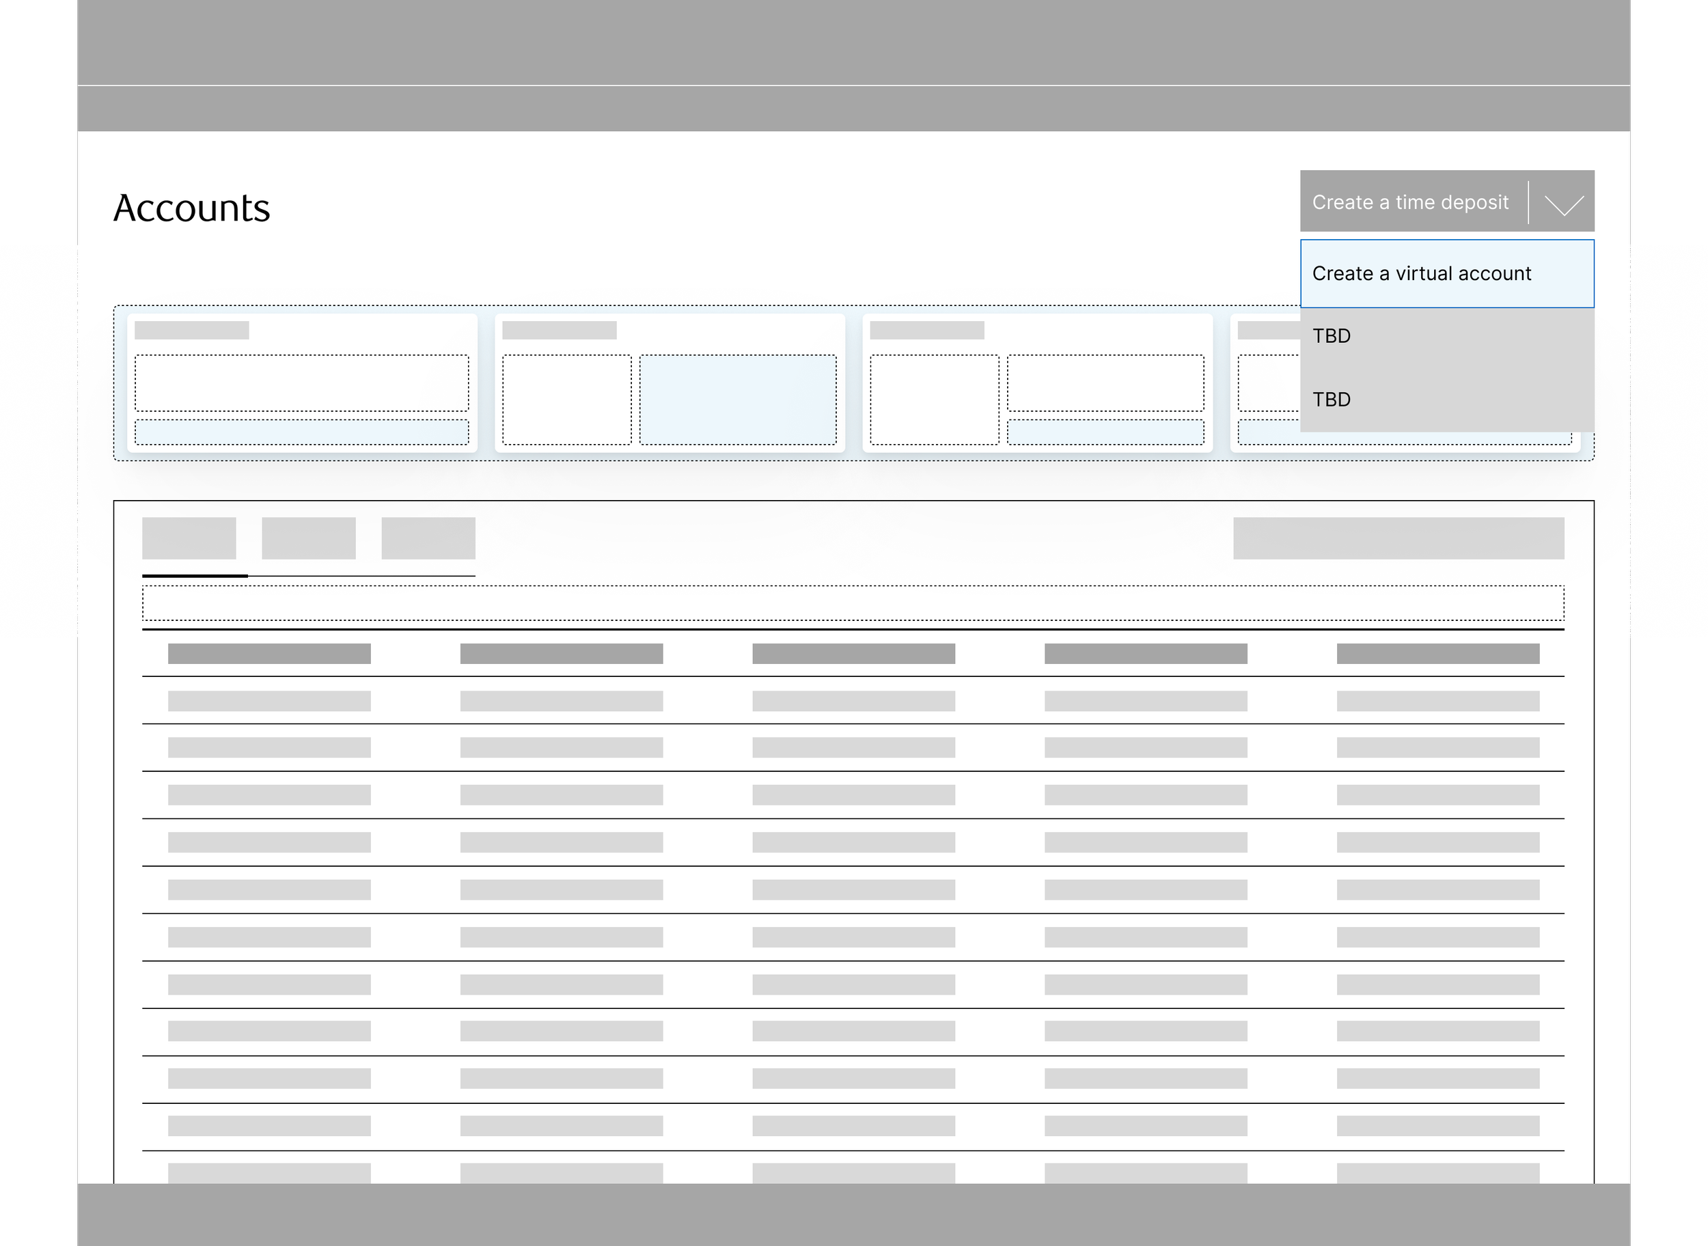Viewport: 1708px width, 1246px height.
Task: Click the first column header in table
Action: tap(269, 654)
